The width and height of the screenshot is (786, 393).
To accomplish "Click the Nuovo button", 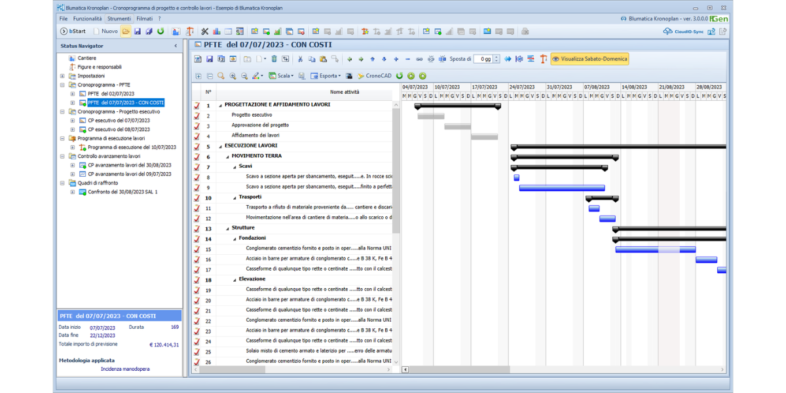I will click(105, 31).
